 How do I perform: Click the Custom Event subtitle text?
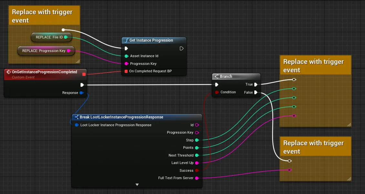(x=23, y=77)
